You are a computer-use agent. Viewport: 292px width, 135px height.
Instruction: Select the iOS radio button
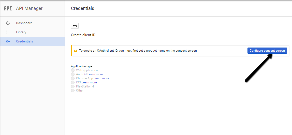[x=73, y=82]
